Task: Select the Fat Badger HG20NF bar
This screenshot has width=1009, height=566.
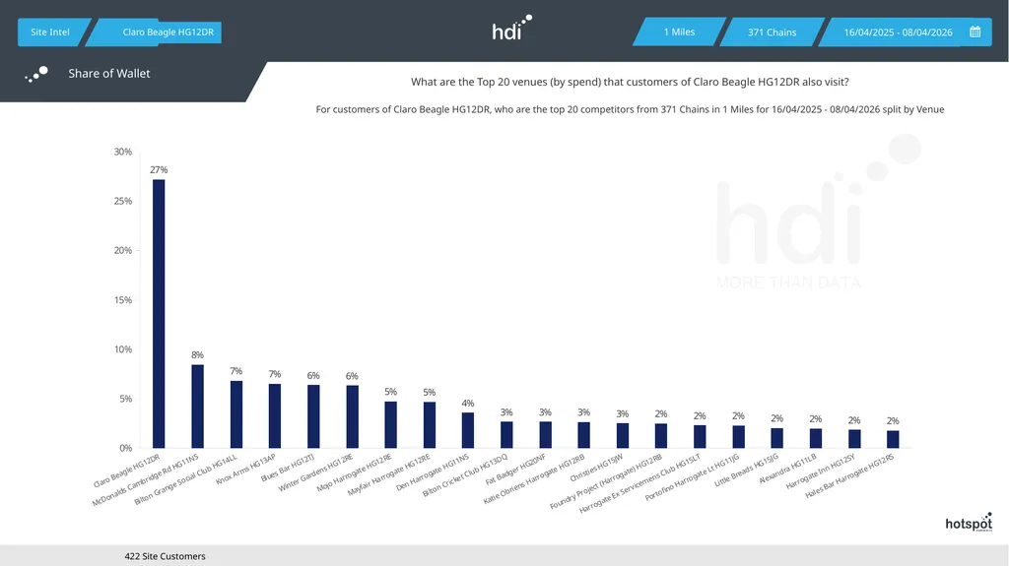Action: coord(545,435)
